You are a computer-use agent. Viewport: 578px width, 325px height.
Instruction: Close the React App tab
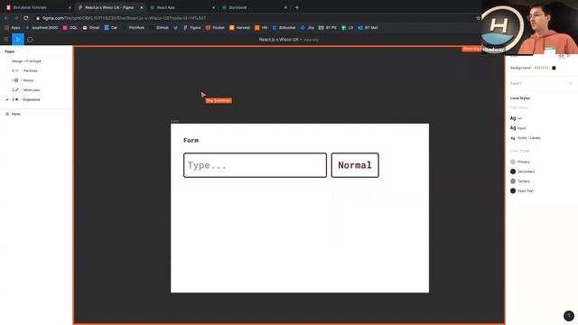[213, 7]
